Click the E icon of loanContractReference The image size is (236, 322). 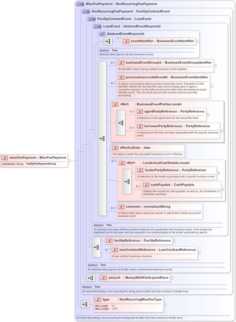115,250
